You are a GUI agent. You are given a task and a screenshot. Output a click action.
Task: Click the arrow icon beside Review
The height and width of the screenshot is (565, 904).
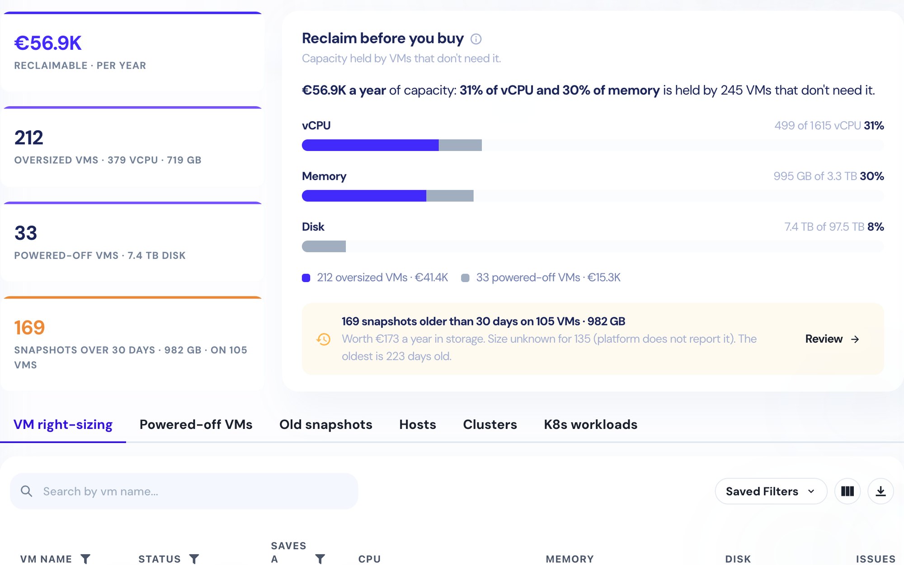[855, 339]
